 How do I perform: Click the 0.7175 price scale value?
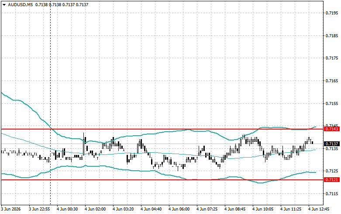coord(332,58)
